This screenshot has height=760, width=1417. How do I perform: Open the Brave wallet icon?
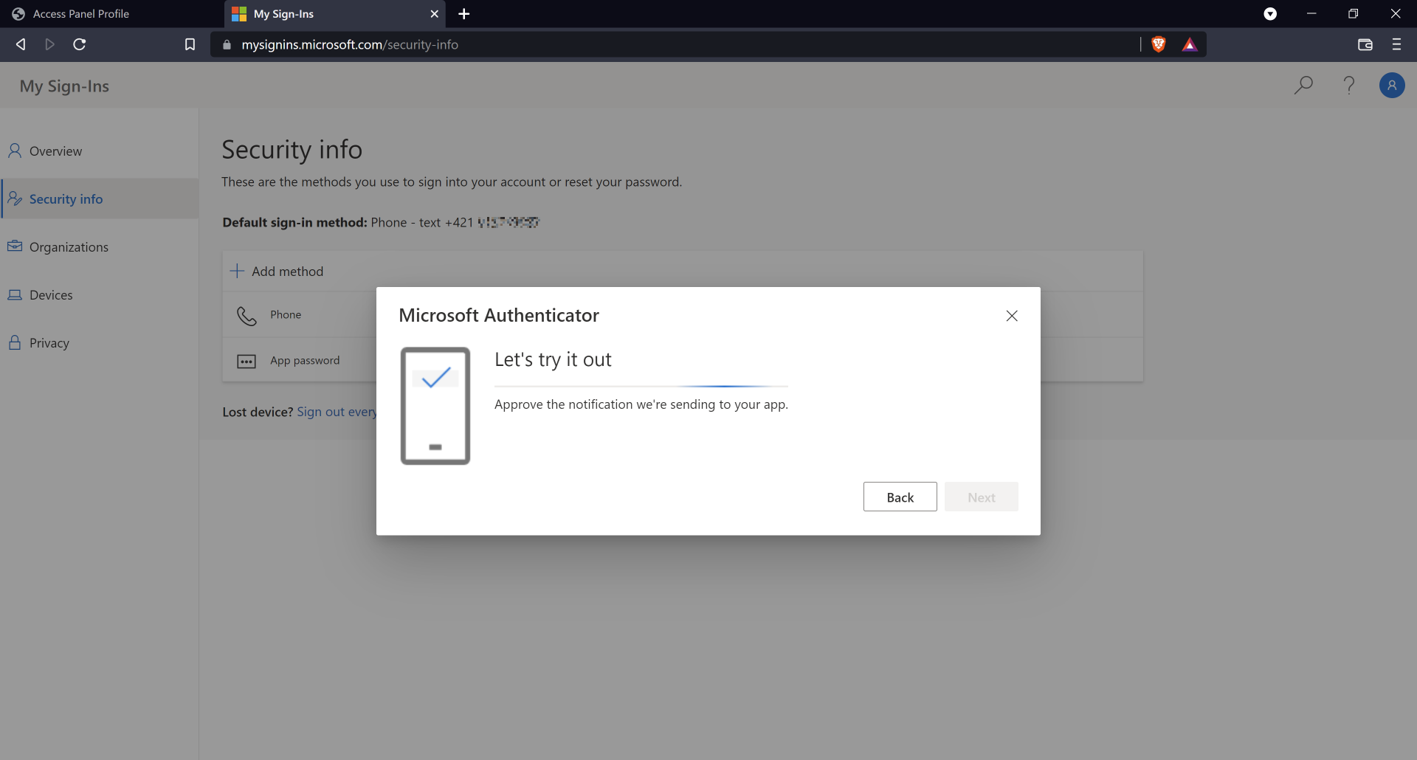click(x=1365, y=44)
